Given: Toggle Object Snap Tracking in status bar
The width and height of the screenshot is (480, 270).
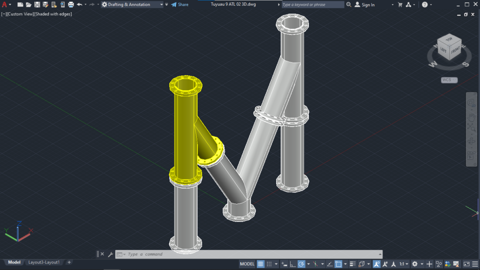Looking at the screenshot, I should coord(330,264).
